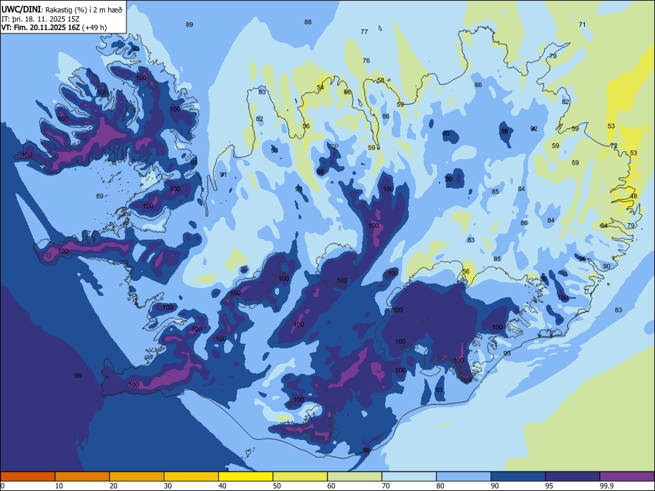This screenshot has width=655, height=491.
Task: Click the humidity value '72' on the map
Action: click(614, 146)
